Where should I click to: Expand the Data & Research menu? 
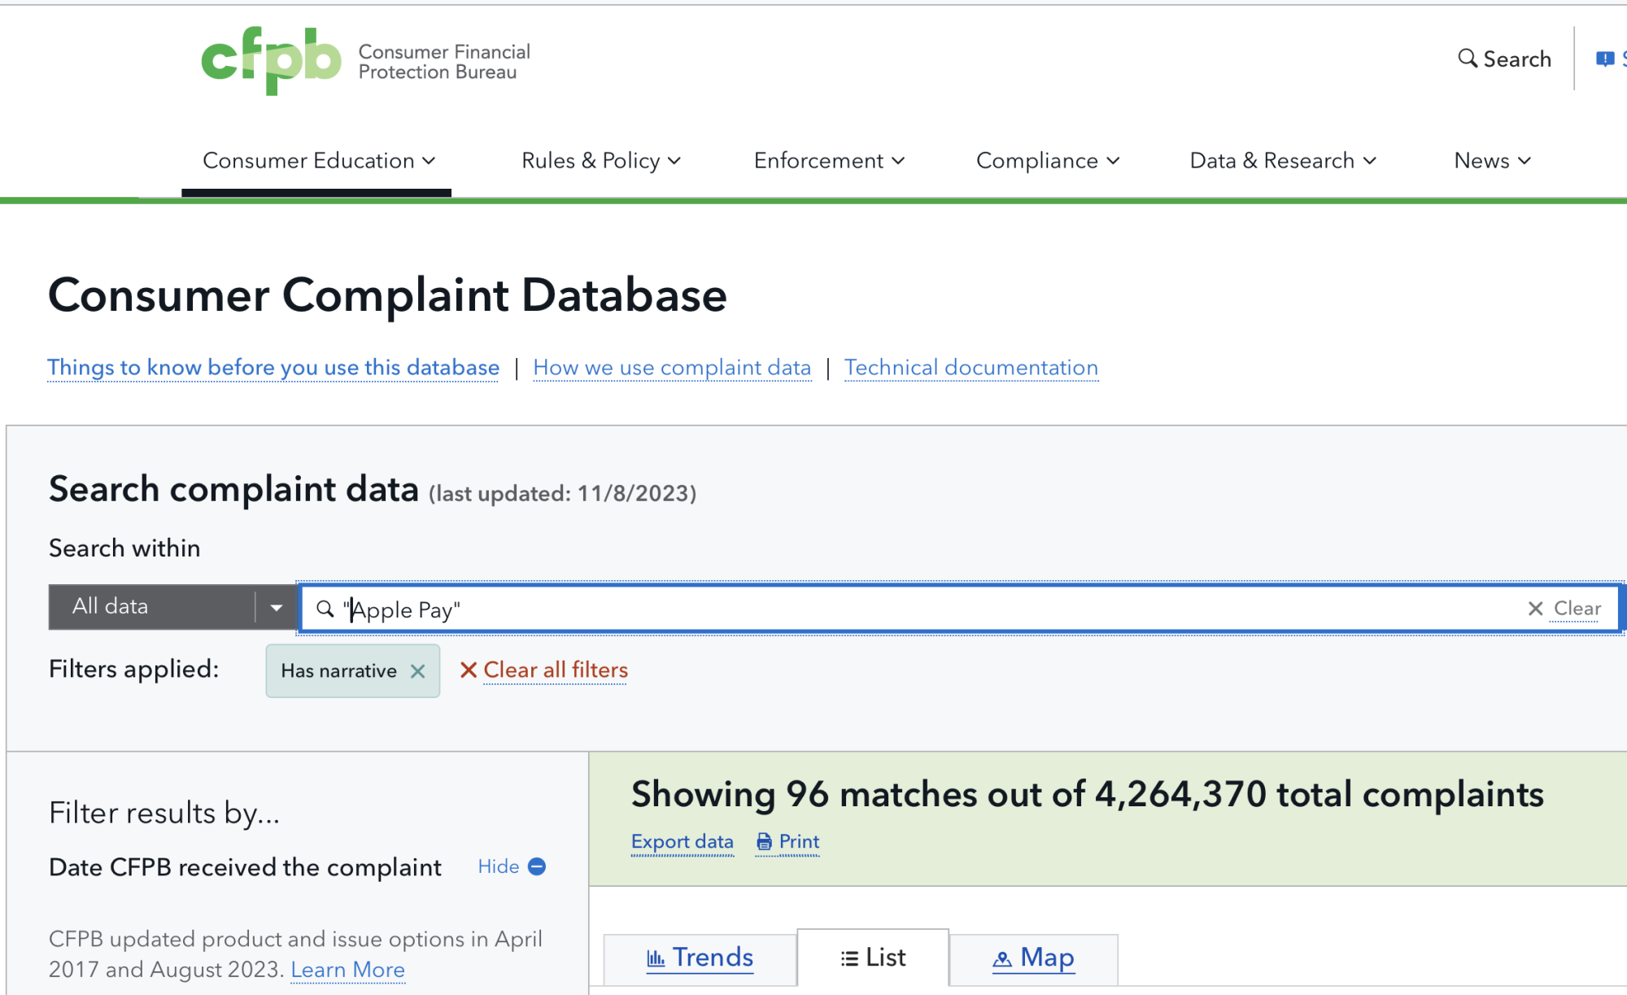1282,161
